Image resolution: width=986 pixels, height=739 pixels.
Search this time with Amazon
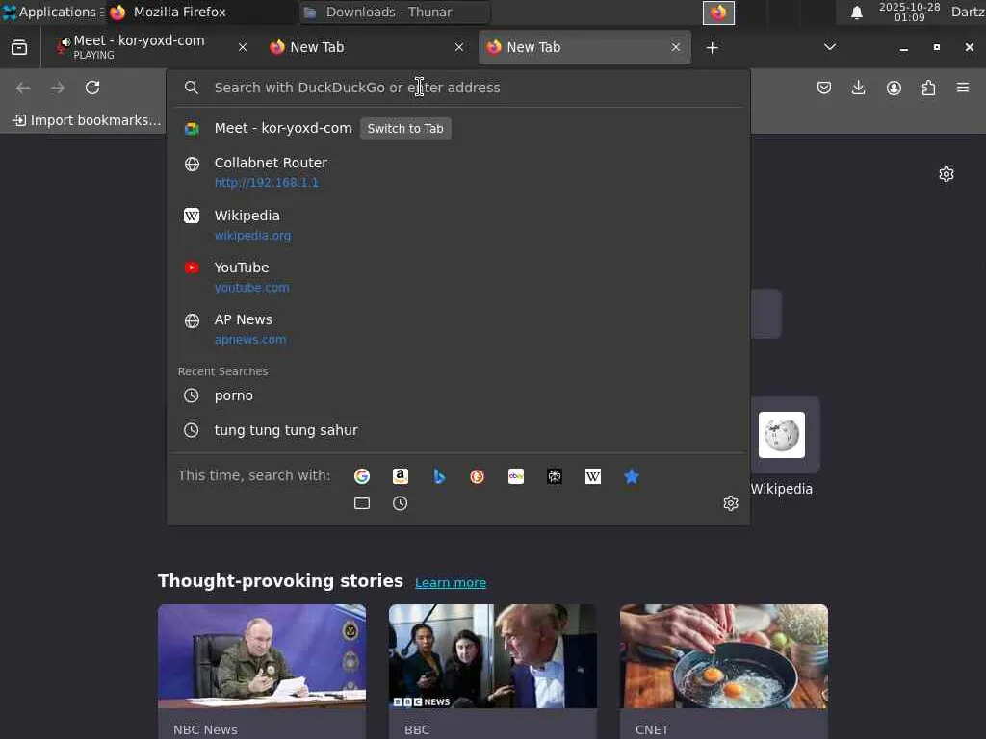401,476
